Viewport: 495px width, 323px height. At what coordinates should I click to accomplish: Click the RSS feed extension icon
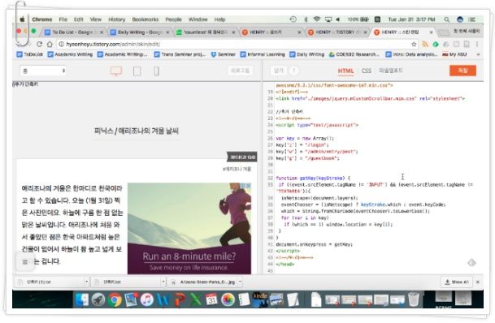pyautogui.click(x=425, y=44)
